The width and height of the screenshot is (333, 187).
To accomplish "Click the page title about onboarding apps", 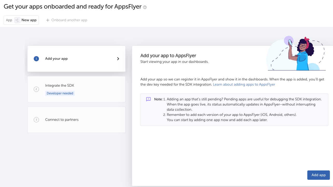I will click(72, 7).
